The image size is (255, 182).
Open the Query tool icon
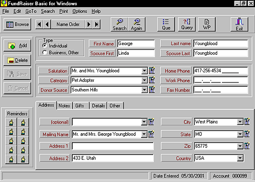click(x=187, y=24)
